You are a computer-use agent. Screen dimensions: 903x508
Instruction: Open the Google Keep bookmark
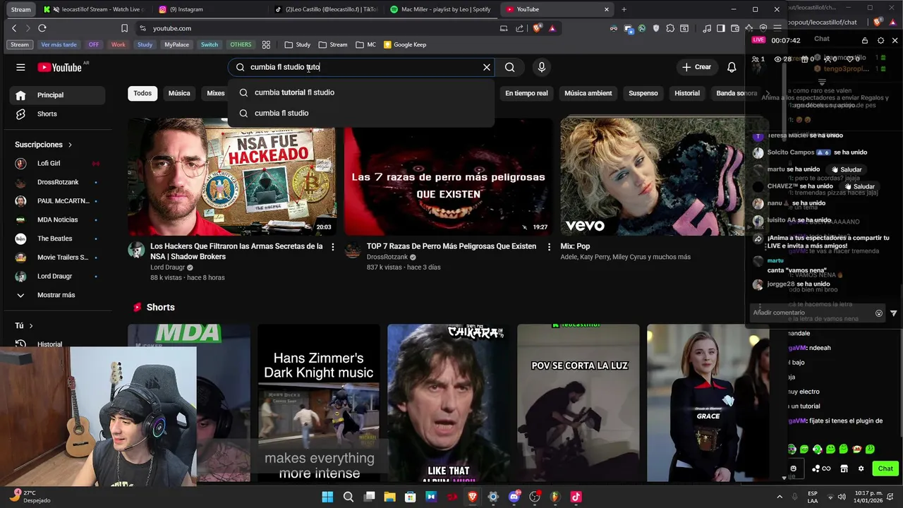(x=405, y=44)
